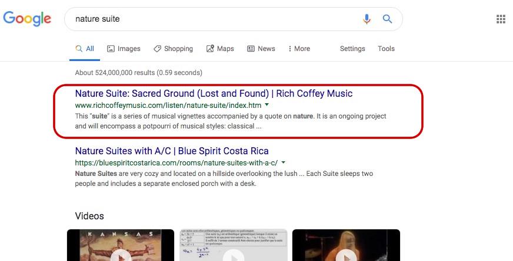This screenshot has width=513, height=261.
Task: Open dropdown arrow beside bluespiritcostarica.com URL
Action: (x=284, y=162)
